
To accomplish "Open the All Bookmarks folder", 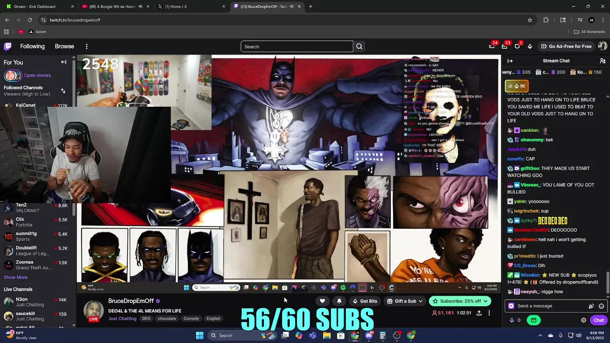I will (x=590, y=32).
